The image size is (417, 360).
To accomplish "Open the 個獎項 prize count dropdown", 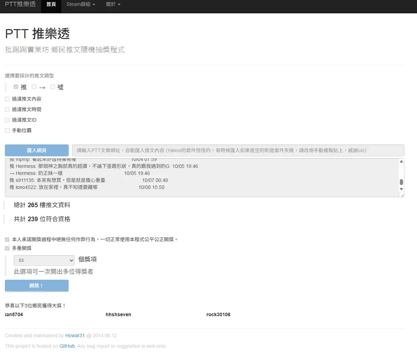I will 44,260.
